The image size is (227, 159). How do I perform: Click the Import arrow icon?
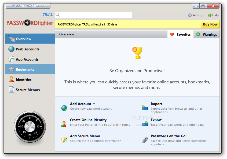coord(144,108)
